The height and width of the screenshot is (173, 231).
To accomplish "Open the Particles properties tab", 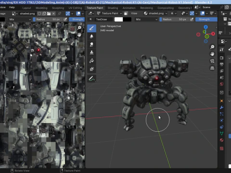I will click(222, 114).
